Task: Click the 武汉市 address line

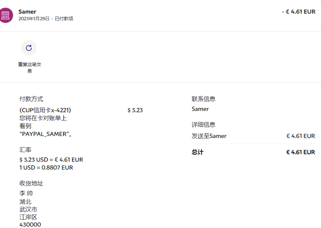Action: point(28,209)
